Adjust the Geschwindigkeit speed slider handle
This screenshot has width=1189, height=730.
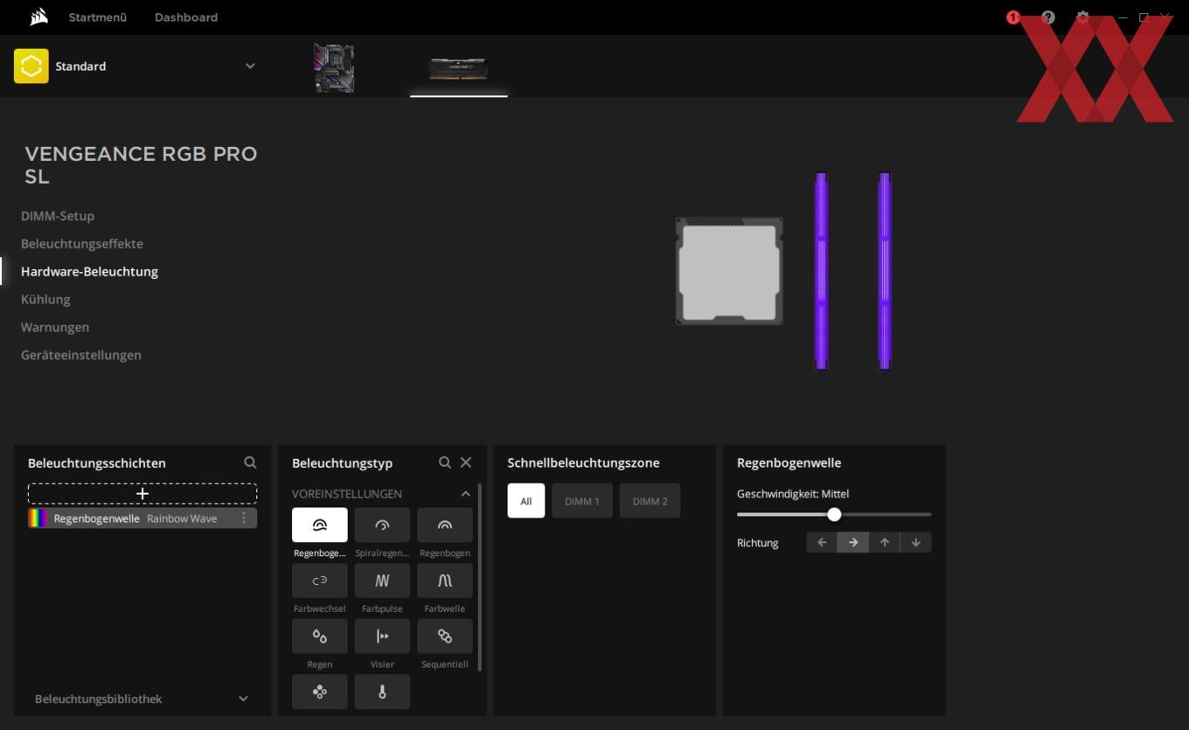click(x=834, y=515)
